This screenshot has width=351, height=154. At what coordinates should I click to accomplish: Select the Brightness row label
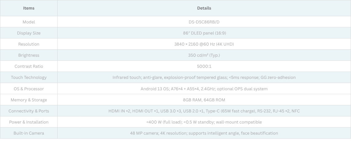[x=29, y=55]
